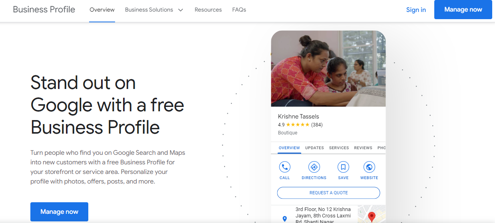Image resolution: width=495 pixels, height=223 pixels.
Task: Click the REQUEST A QUOTE button
Action: click(328, 193)
